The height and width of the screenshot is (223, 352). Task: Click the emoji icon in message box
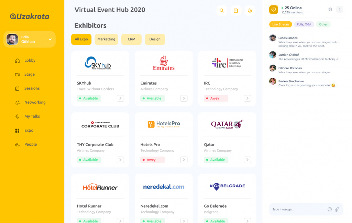click(x=330, y=209)
